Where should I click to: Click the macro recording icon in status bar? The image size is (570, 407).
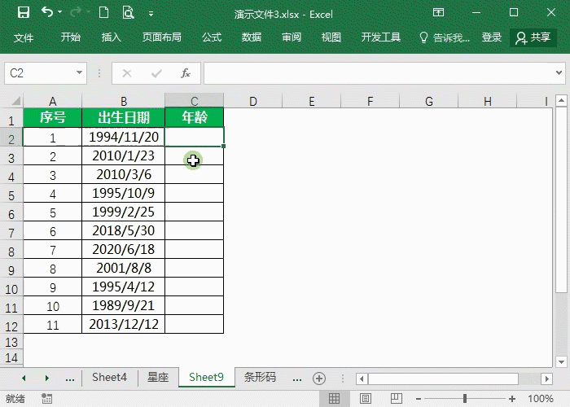(46, 399)
